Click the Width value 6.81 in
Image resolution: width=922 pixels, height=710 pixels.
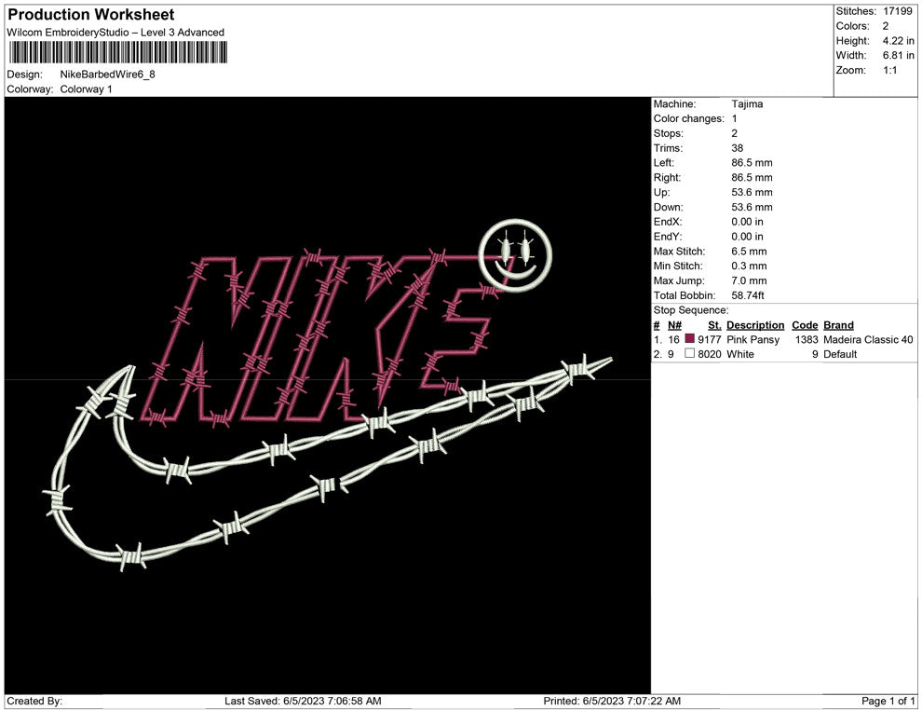[898, 55]
